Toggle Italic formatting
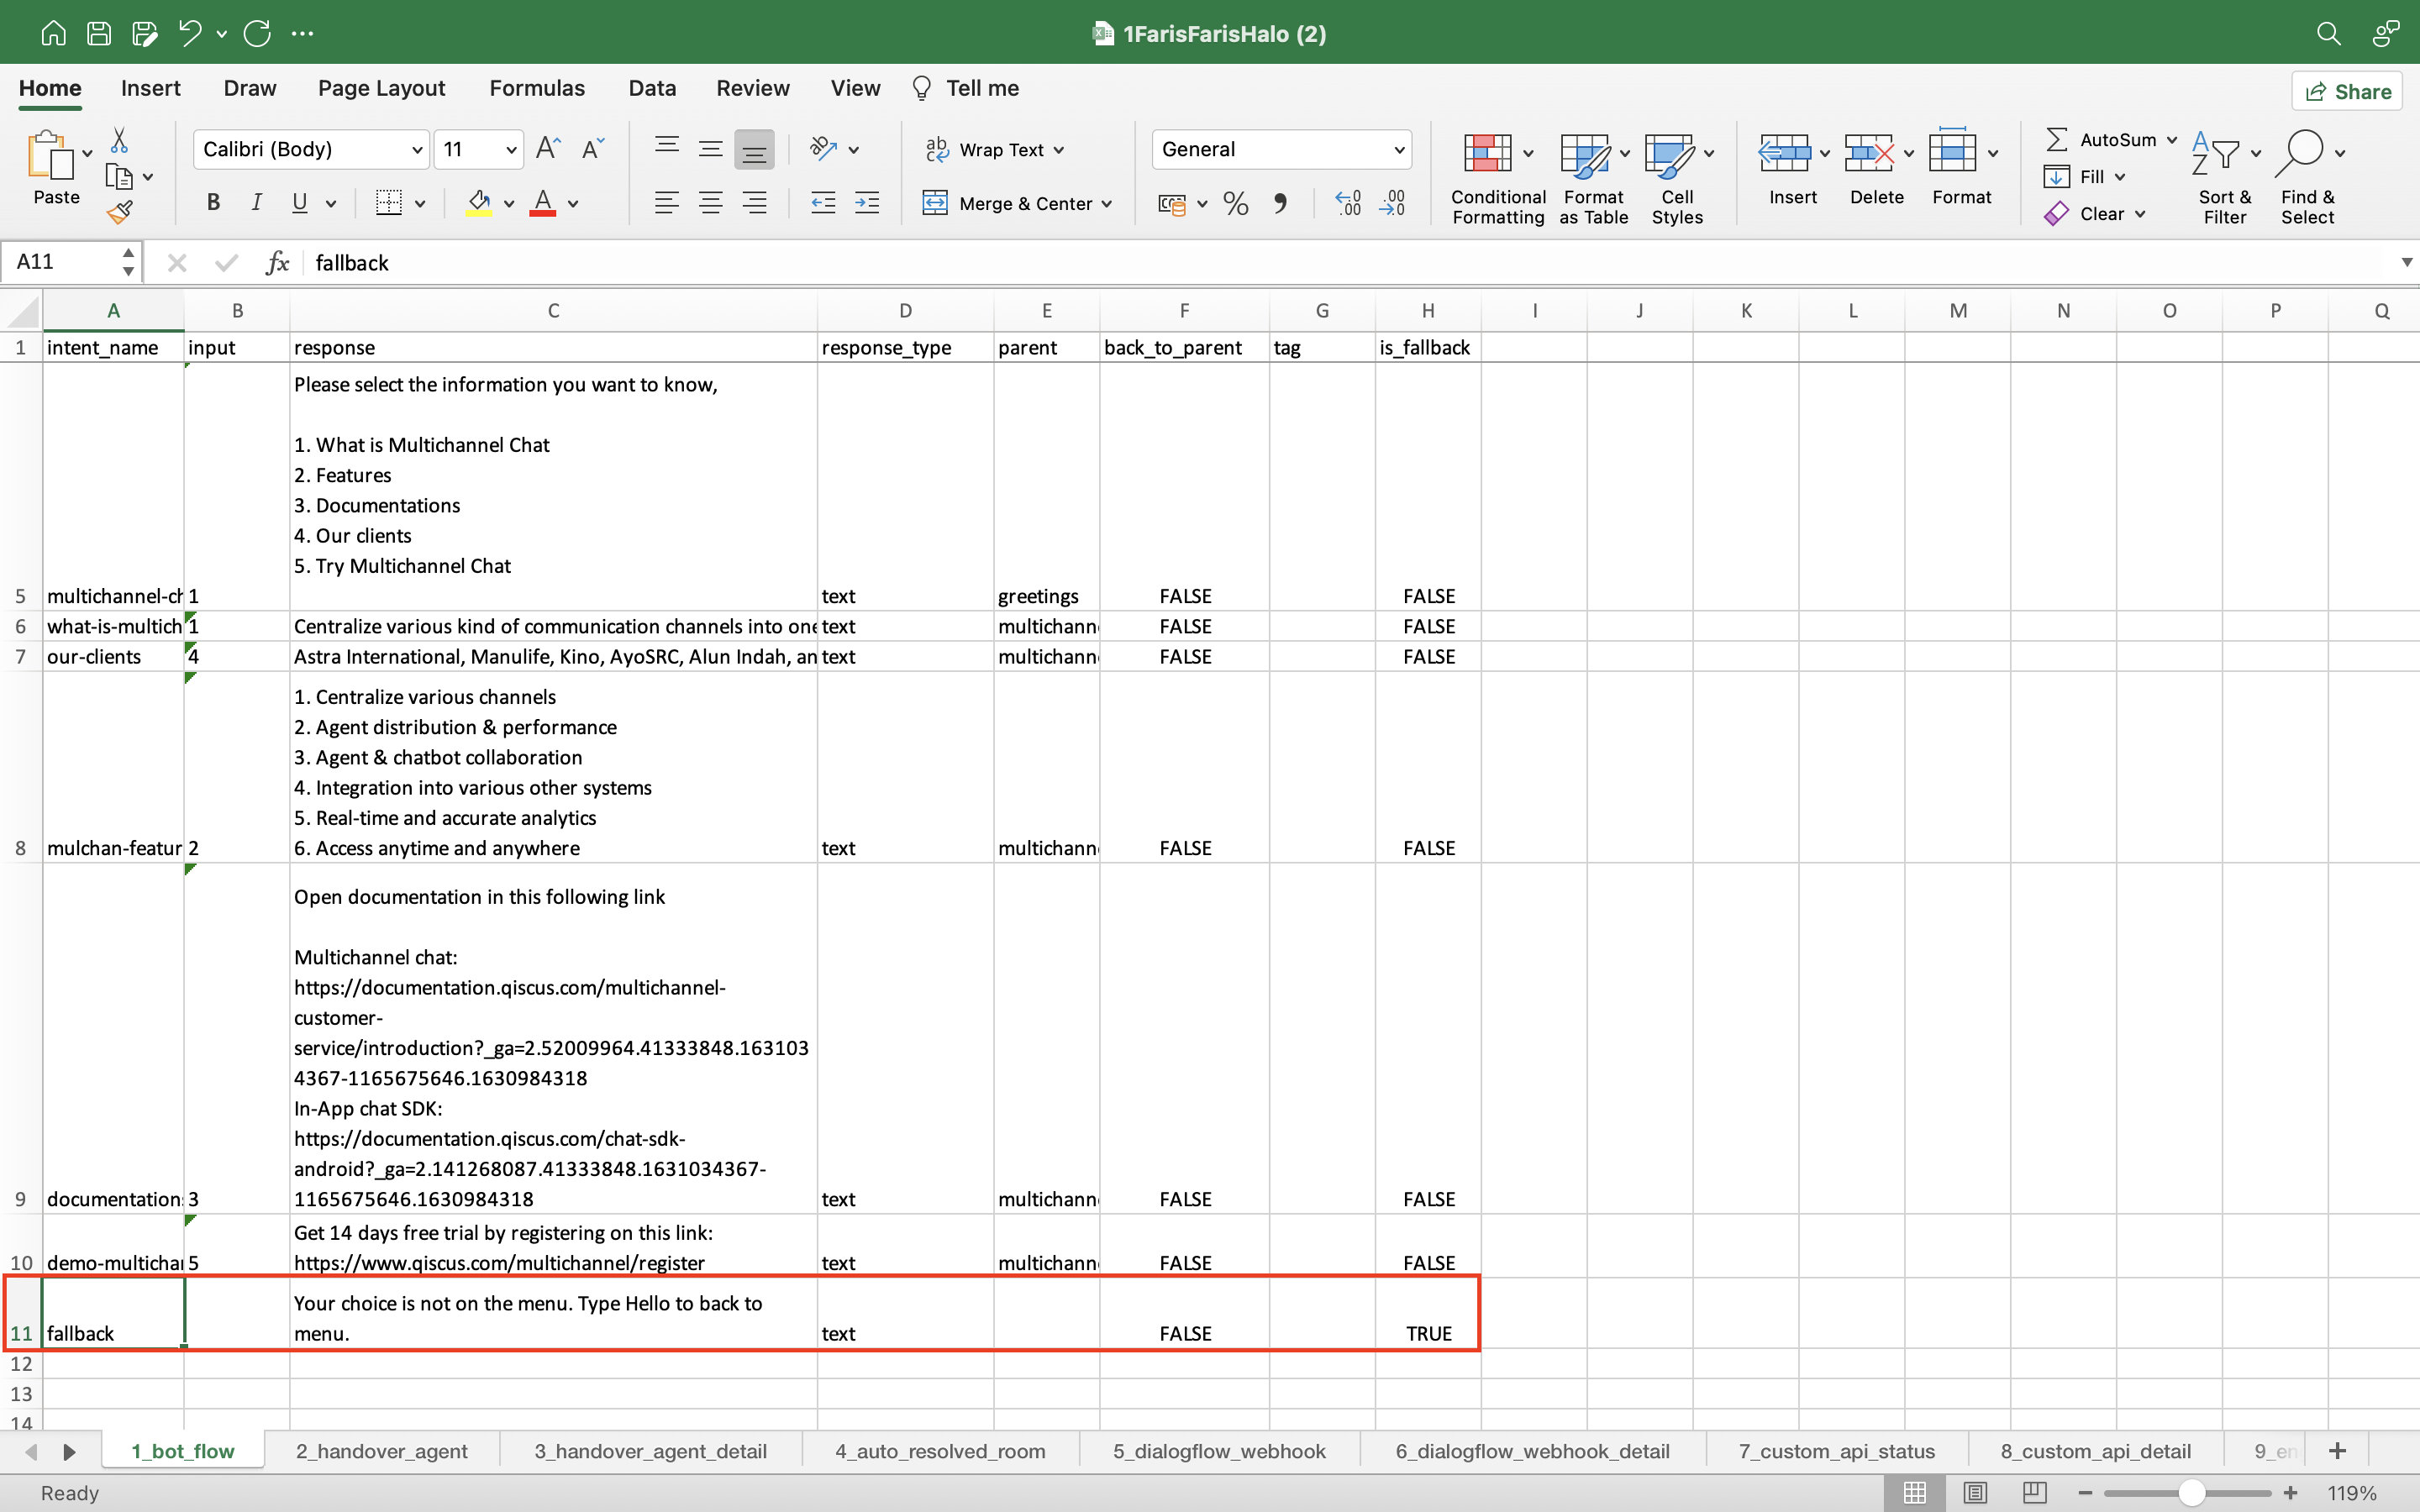The image size is (2420, 1512). 256,204
